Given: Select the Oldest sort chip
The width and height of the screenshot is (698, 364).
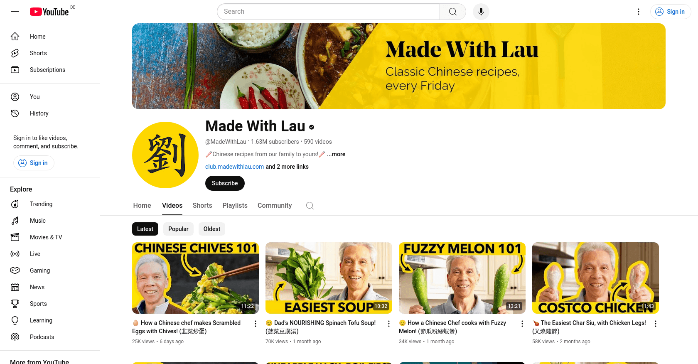Looking at the screenshot, I should [x=212, y=229].
